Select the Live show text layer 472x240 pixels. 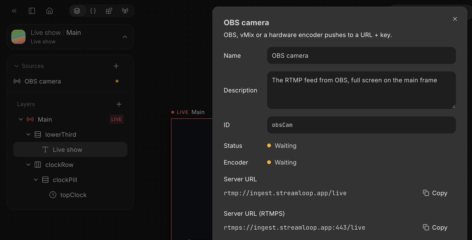pyautogui.click(x=70, y=150)
